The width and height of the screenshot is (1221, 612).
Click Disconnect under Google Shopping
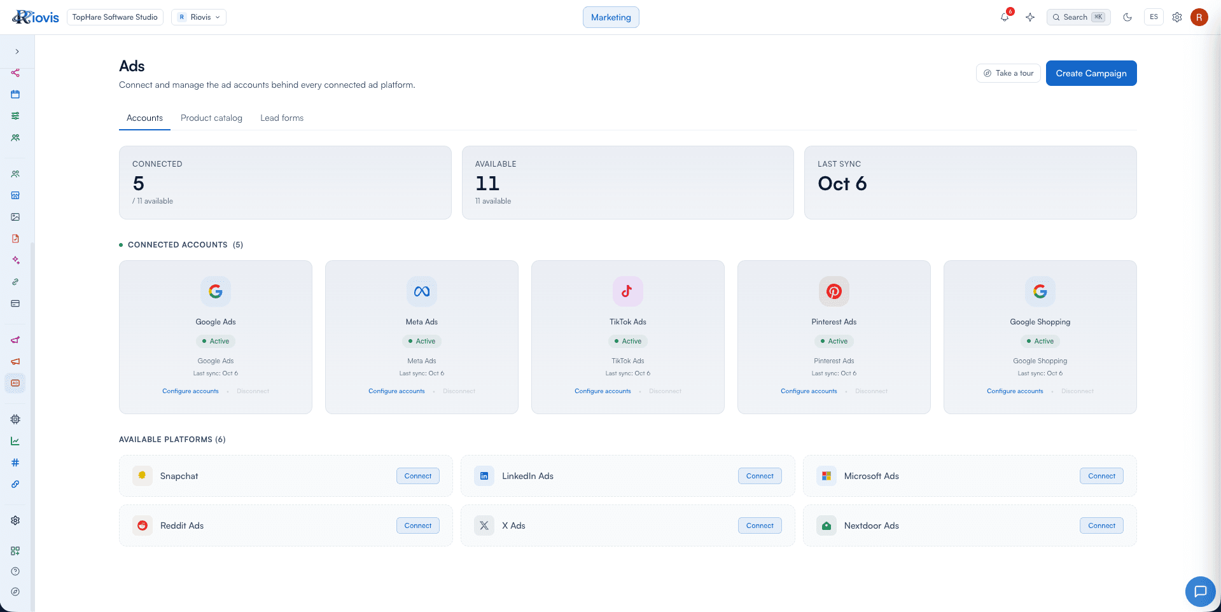click(1077, 391)
